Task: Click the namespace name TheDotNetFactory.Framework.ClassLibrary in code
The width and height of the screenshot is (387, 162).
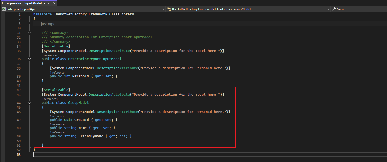Action: 94,14
